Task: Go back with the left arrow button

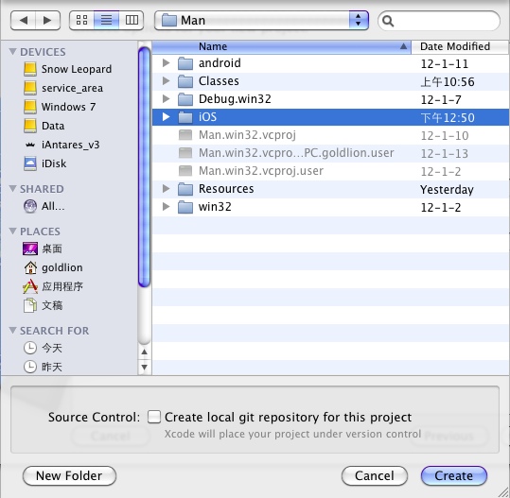Action: point(23,20)
